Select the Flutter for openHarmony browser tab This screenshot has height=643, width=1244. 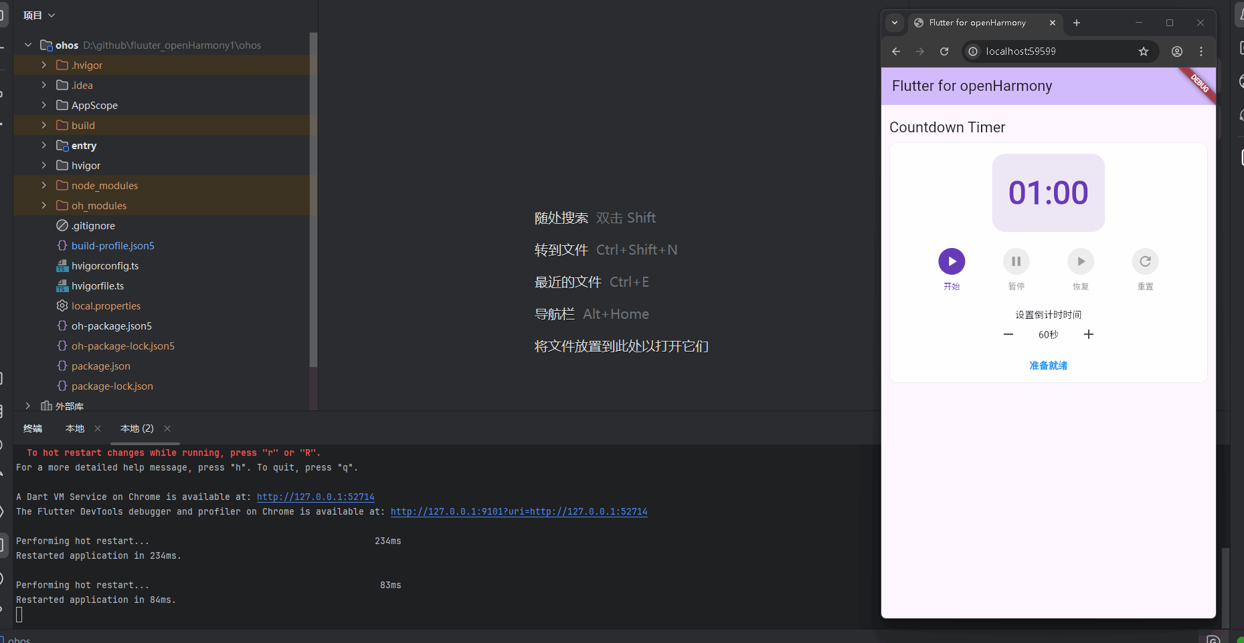977,22
